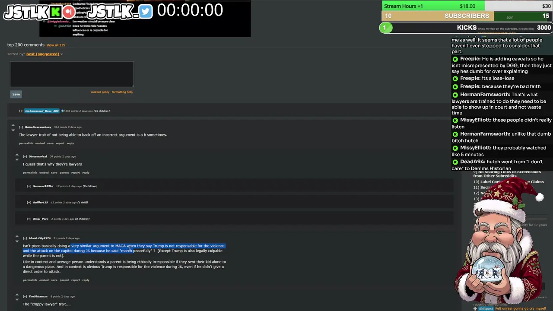
Task: Click the Subscribers goal progress bar
Action: [x=467, y=16]
